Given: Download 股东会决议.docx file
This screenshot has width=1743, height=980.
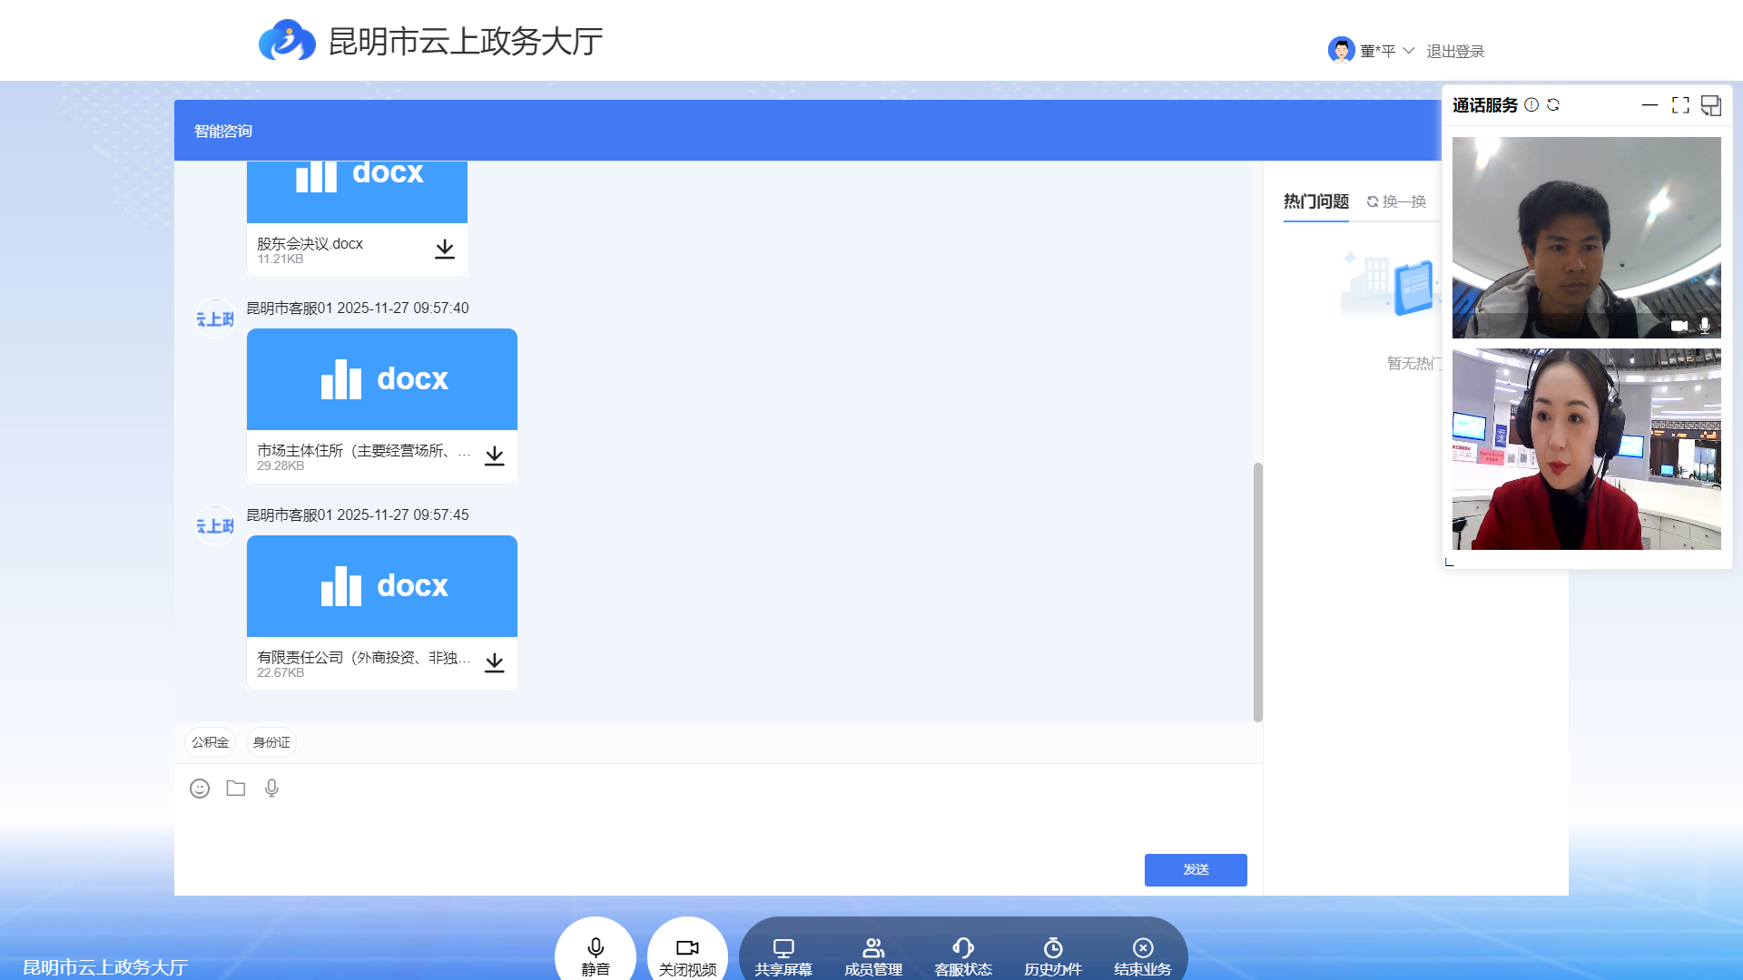Looking at the screenshot, I should point(444,250).
